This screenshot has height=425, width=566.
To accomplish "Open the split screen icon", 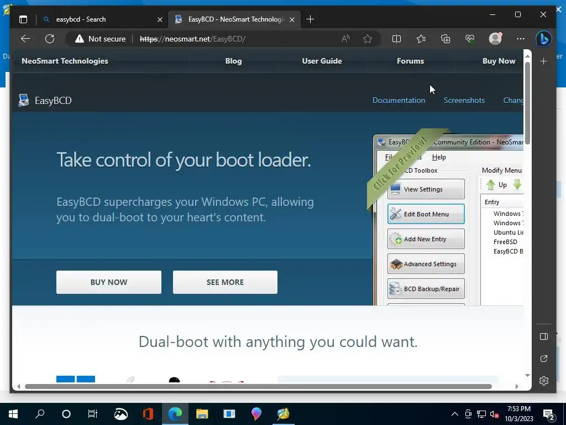I will [x=396, y=39].
